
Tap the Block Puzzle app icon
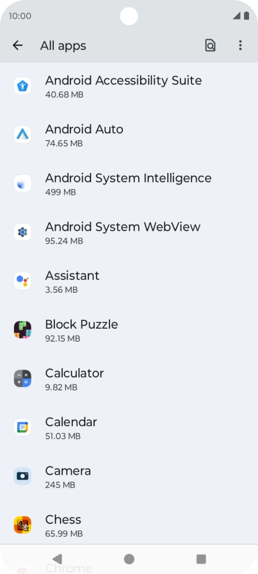coord(22,329)
